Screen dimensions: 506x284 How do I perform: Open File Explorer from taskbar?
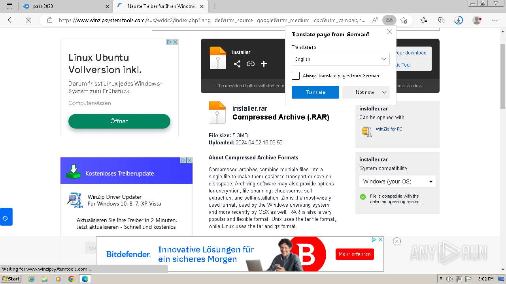45,279
